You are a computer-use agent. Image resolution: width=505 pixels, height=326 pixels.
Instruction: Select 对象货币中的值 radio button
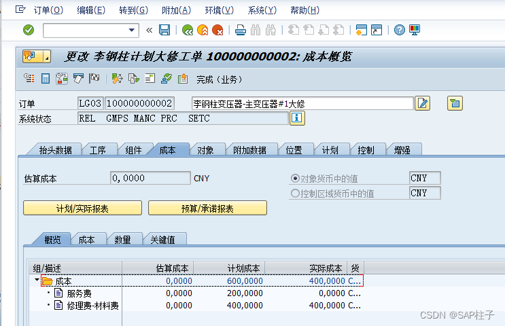[295, 178]
